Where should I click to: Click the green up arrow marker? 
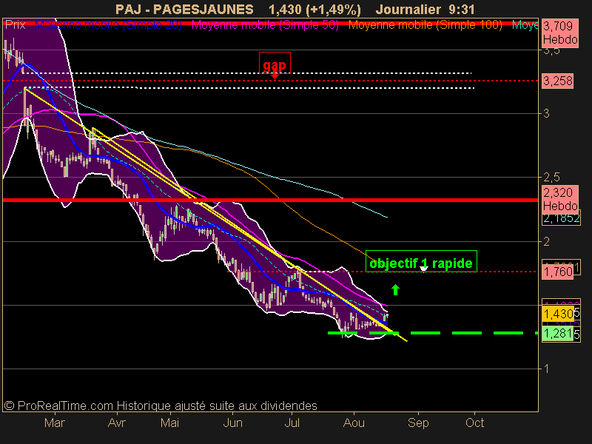coord(395,289)
